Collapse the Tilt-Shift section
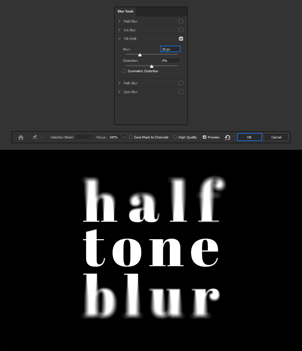302x351 pixels. (x=119, y=39)
